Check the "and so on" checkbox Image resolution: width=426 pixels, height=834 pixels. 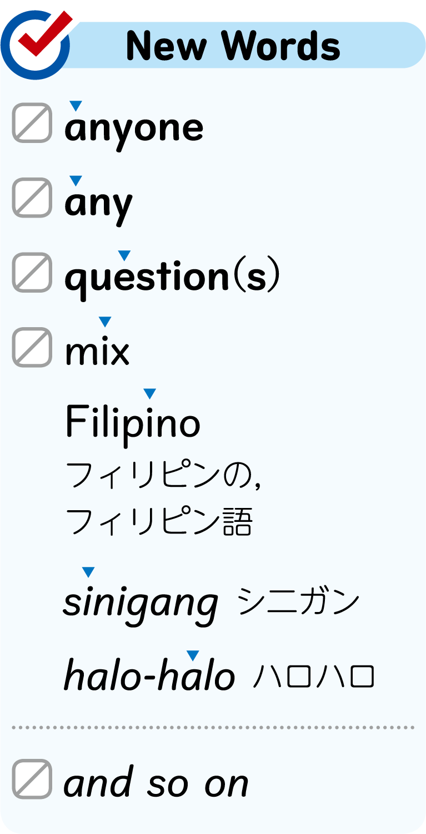[x=32, y=779]
